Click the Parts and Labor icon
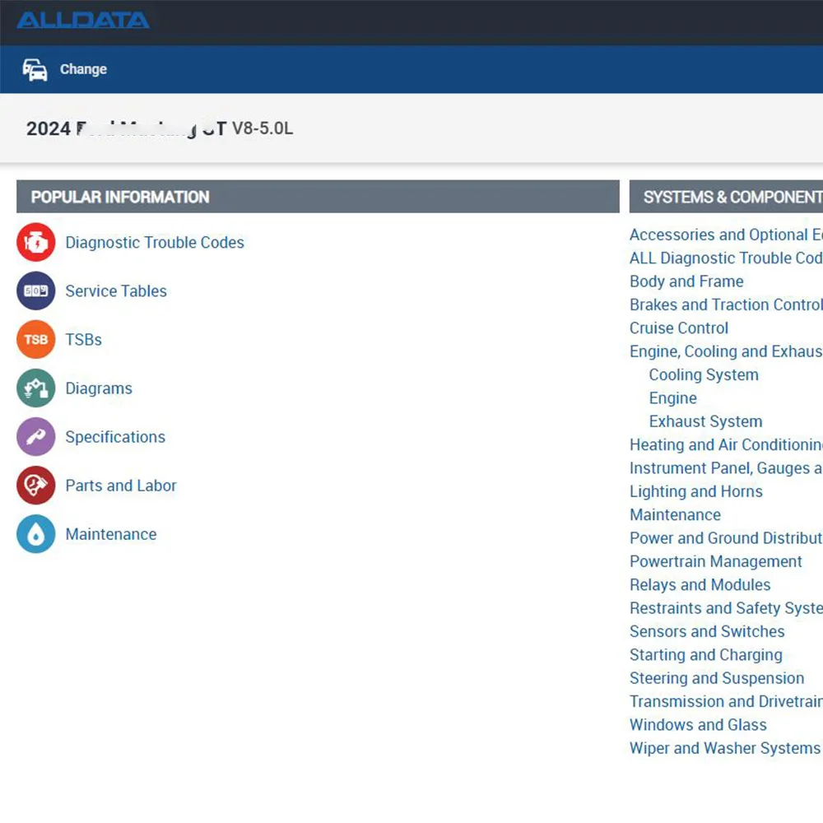This screenshot has width=823, height=823. pyautogui.click(x=35, y=486)
